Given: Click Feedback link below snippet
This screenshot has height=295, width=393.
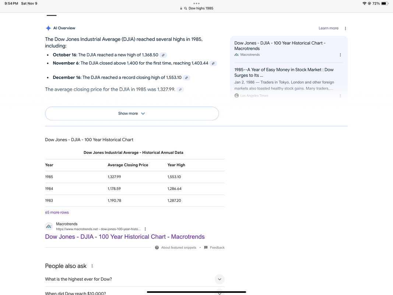Looking at the screenshot, I should pyautogui.click(x=217, y=247).
